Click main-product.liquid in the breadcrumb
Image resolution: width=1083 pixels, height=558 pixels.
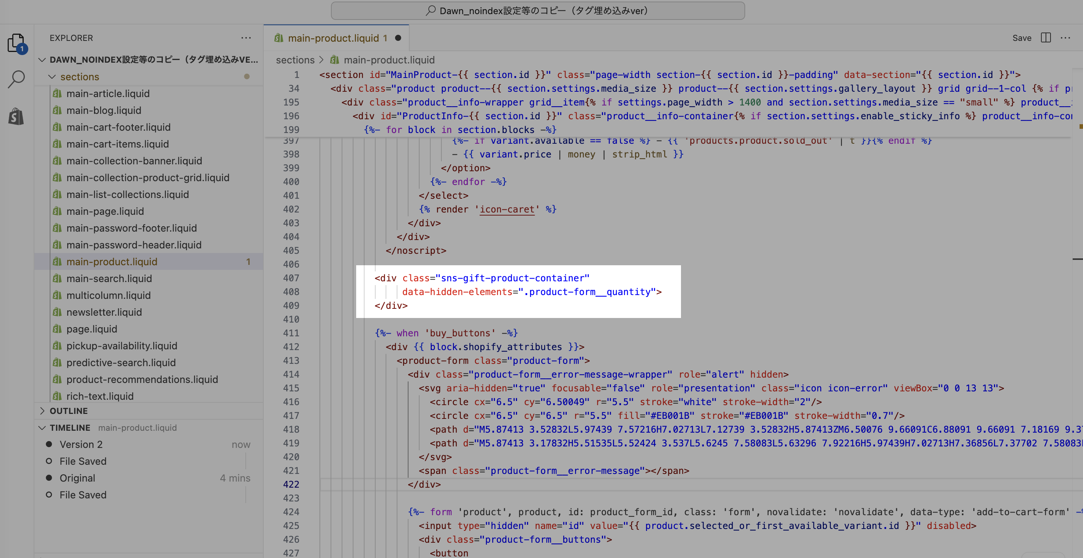389,60
